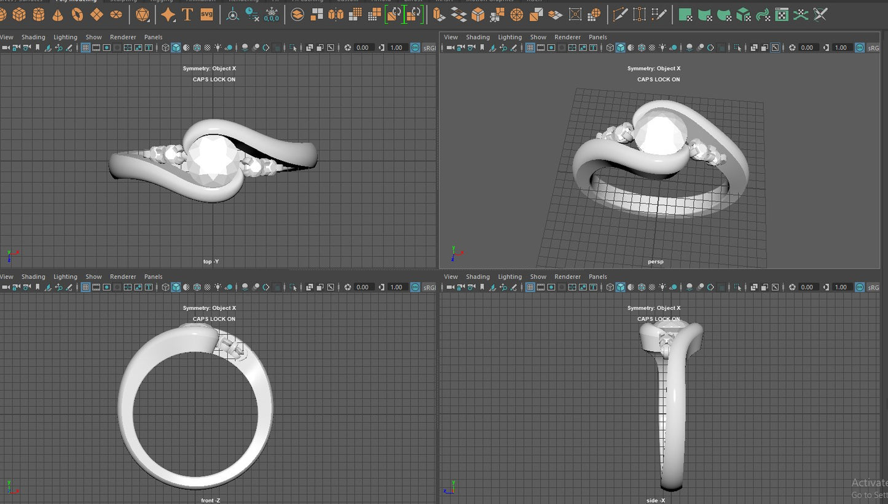This screenshot has width=888, height=504.
Task: Open the sRGB view transform dropdown in persp panel
Action: click(874, 47)
